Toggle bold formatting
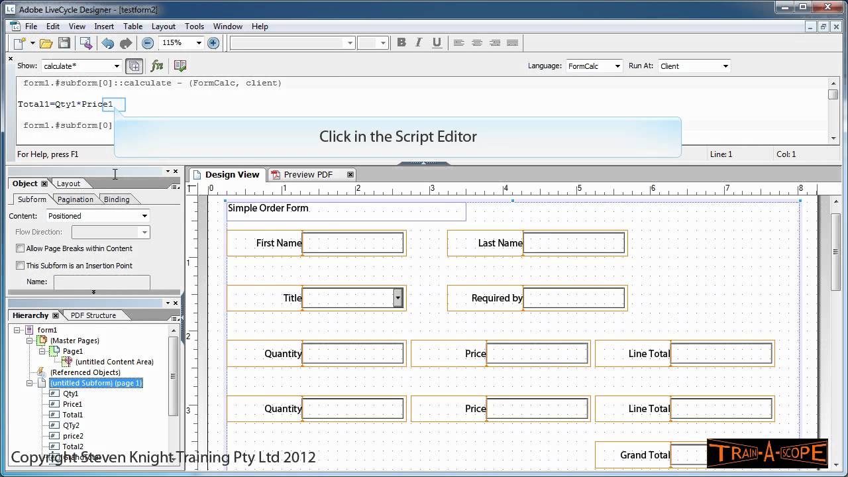 coord(401,42)
